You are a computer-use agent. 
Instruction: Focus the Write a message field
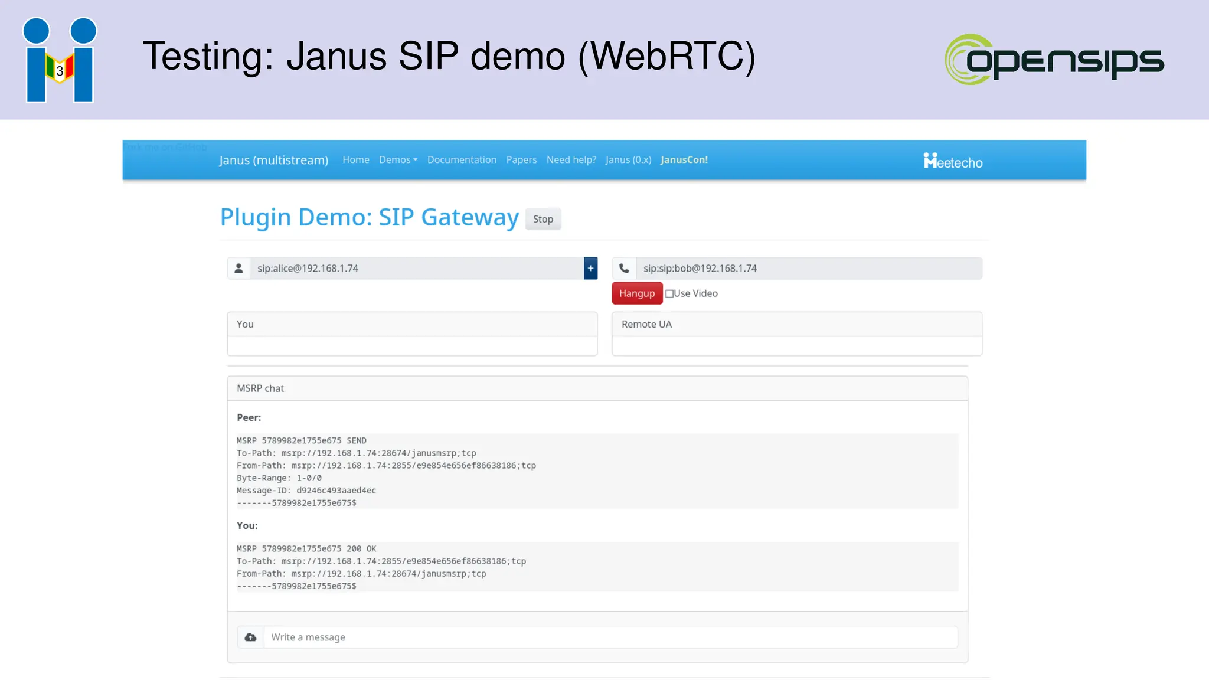610,637
